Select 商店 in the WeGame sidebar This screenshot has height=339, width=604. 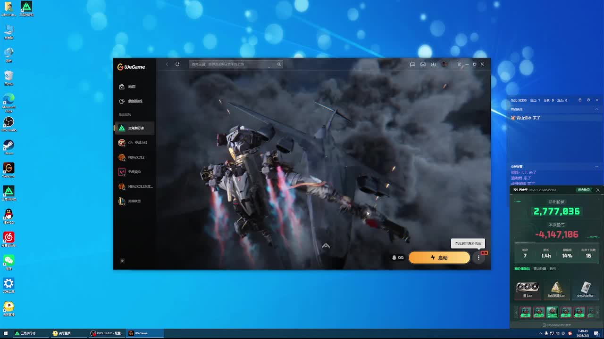132,87
